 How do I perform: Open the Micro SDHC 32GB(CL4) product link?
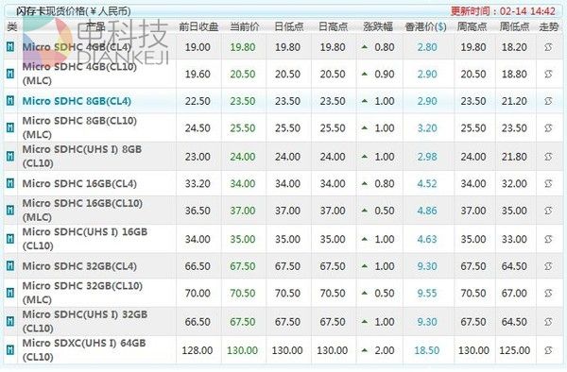[79, 266]
